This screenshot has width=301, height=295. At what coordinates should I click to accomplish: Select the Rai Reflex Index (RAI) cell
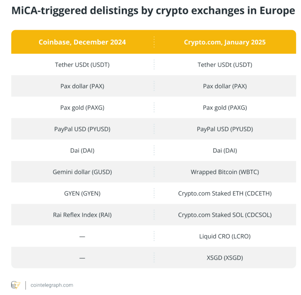click(82, 215)
